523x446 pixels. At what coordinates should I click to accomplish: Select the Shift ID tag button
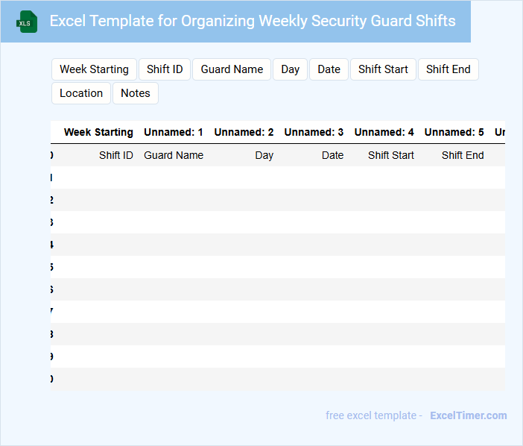165,69
